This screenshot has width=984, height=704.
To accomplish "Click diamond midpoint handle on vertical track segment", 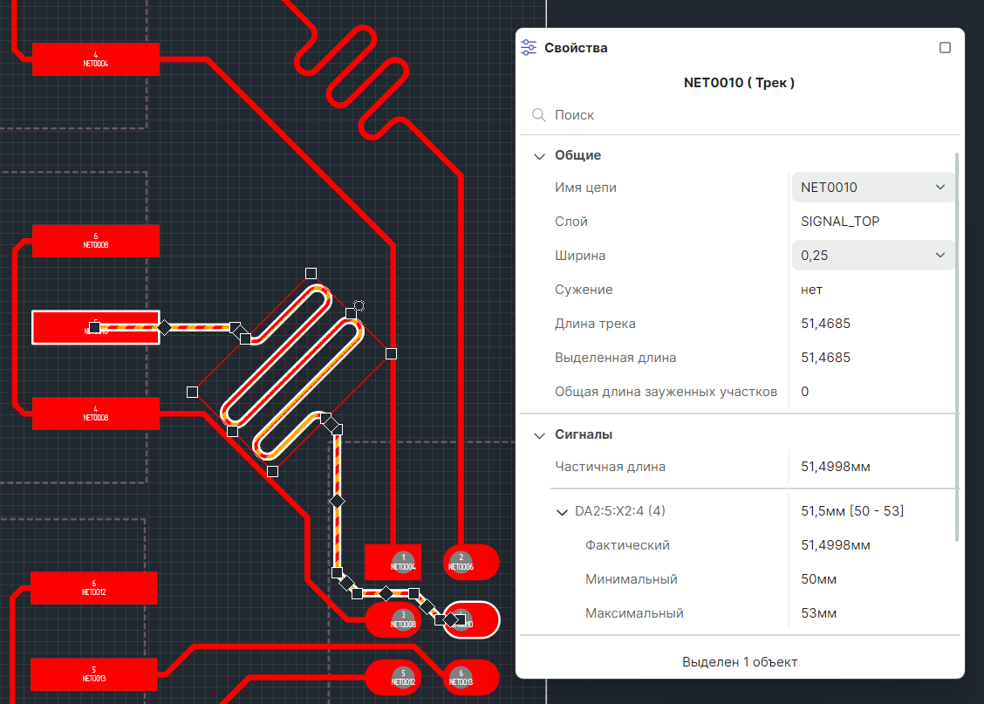I will coord(337,501).
